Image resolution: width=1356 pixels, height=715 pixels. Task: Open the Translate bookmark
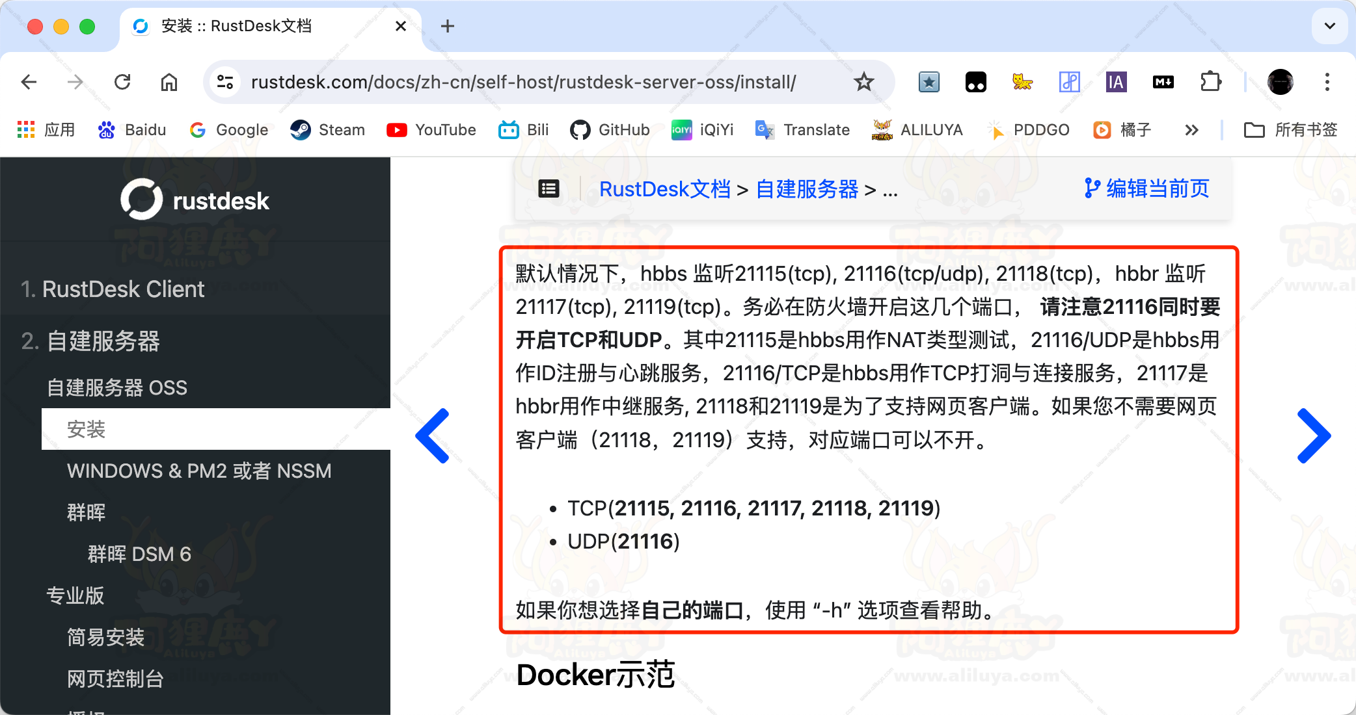coord(802,130)
